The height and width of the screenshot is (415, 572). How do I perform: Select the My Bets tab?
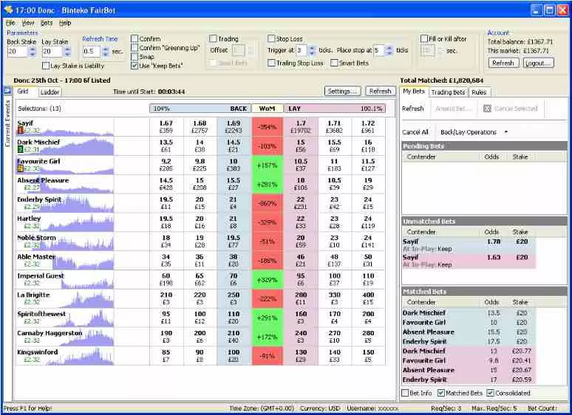pos(414,91)
